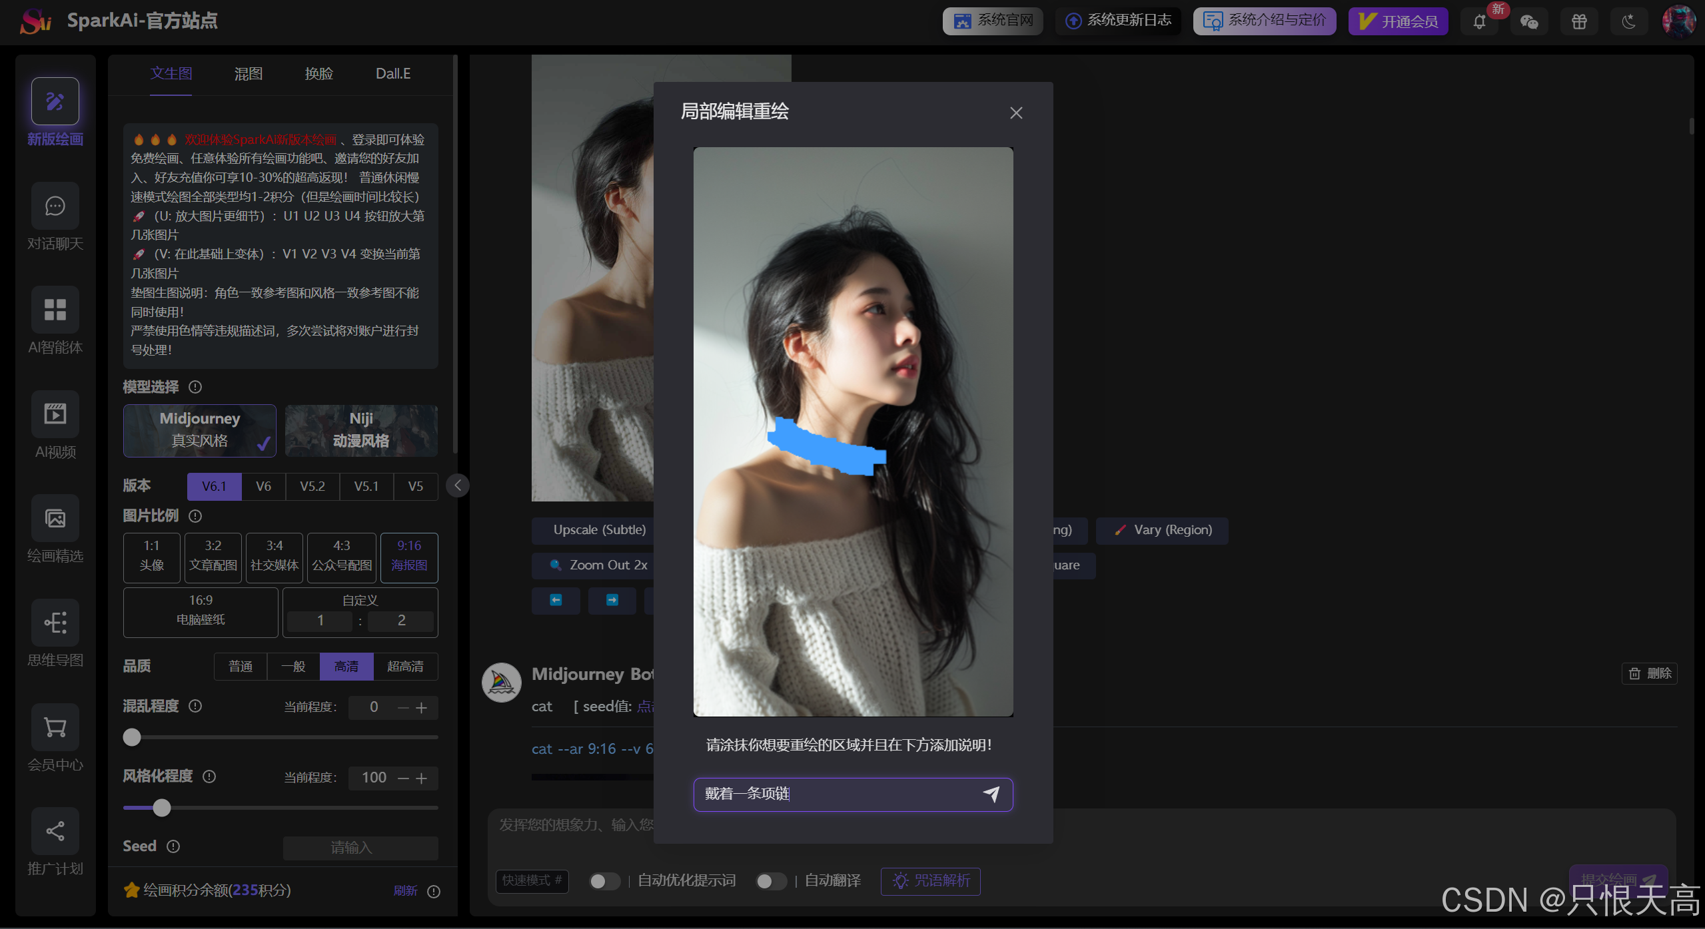Decrease 风格化程度 with minus
Image resolution: width=1705 pixels, height=929 pixels.
403,778
